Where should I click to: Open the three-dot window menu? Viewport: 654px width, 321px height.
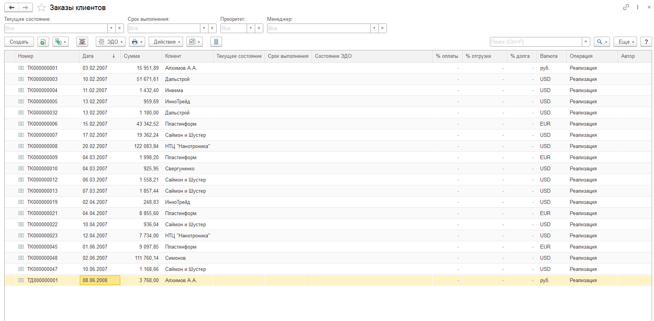coord(637,7)
